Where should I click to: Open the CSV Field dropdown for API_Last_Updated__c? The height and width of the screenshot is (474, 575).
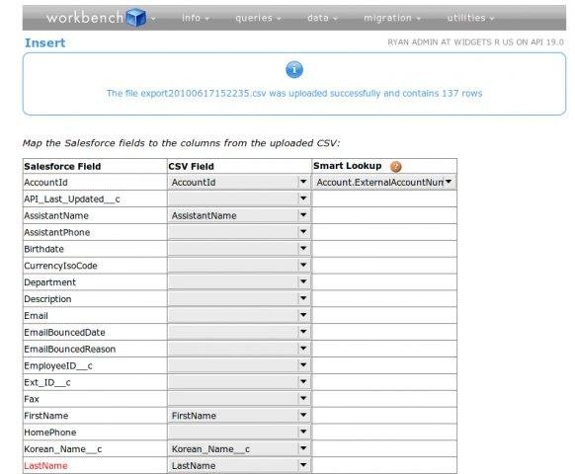239,198
